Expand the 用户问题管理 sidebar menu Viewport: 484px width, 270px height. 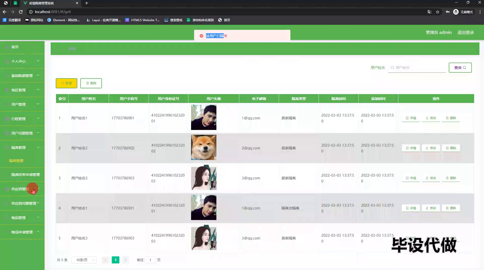tap(22, 133)
